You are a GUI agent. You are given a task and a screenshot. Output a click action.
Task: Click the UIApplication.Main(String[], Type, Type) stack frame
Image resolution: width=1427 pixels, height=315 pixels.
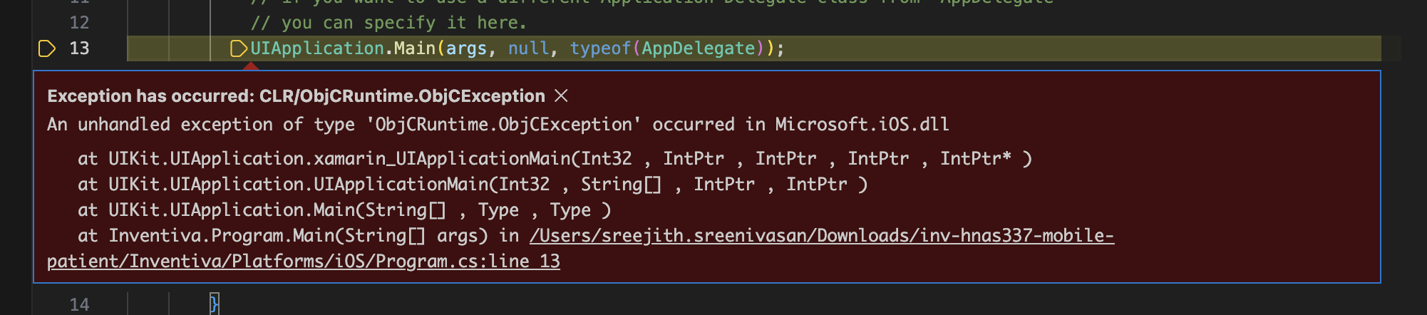click(x=344, y=210)
